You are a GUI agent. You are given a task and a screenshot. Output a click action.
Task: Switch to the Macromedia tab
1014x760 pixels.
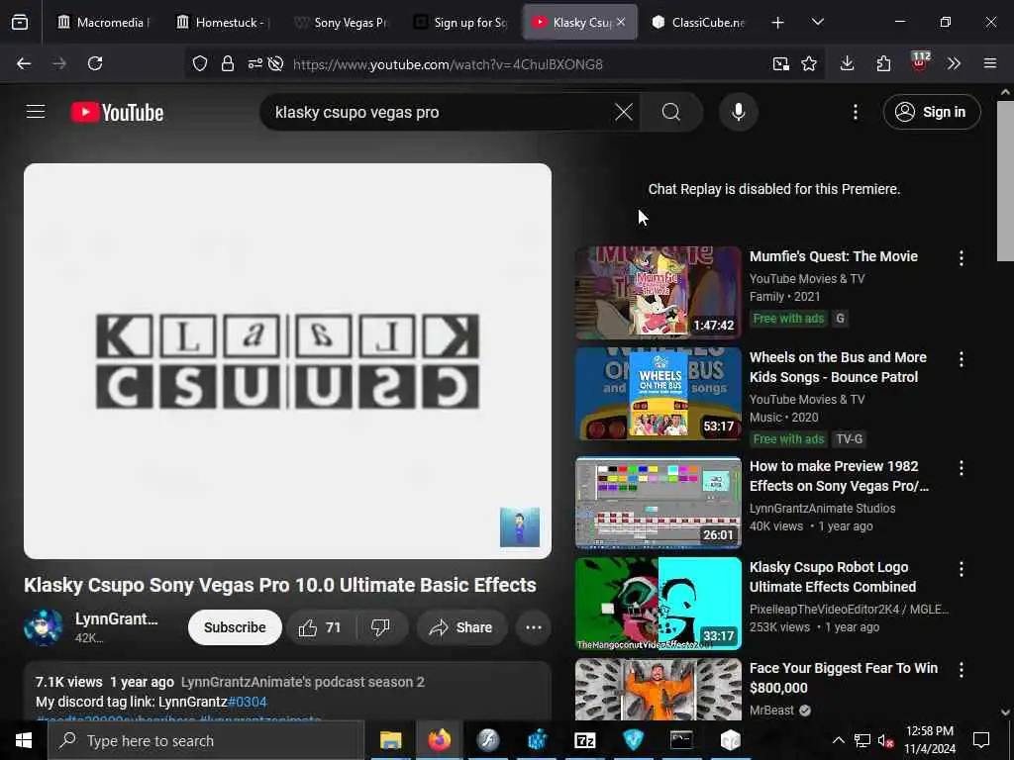pyautogui.click(x=103, y=23)
